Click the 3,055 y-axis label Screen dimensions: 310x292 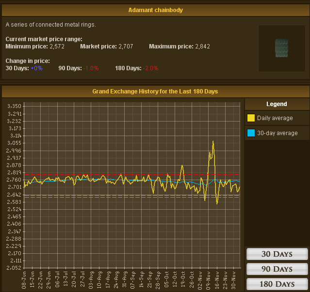click(14, 143)
